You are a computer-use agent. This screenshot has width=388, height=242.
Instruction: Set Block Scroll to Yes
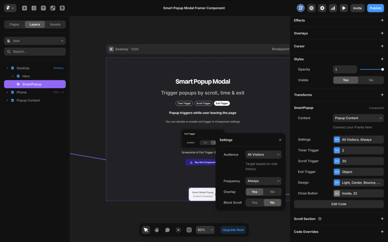254,202
